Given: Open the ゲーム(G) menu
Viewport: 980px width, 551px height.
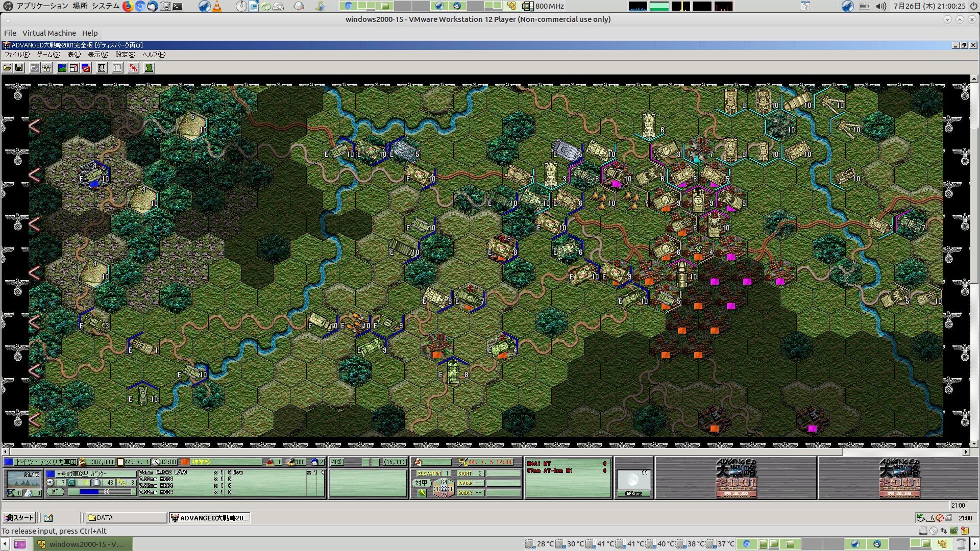Looking at the screenshot, I should point(48,55).
